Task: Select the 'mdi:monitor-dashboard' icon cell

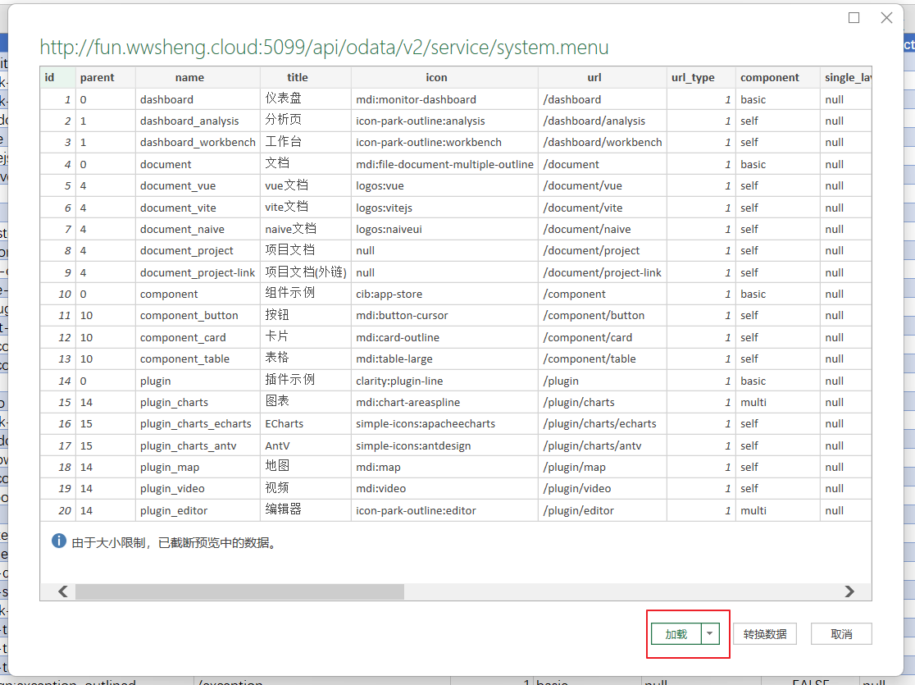Action: pyautogui.click(x=416, y=99)
